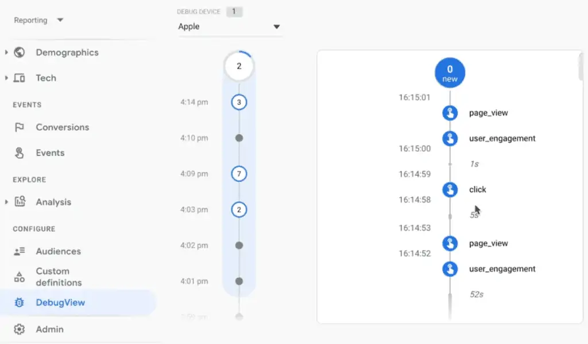Open the Explore section heading
Viewport: 588px width, 344px height.
(x=29, y=179)
